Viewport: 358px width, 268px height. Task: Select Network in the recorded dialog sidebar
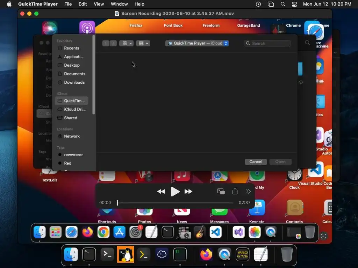tap(71, 136)
